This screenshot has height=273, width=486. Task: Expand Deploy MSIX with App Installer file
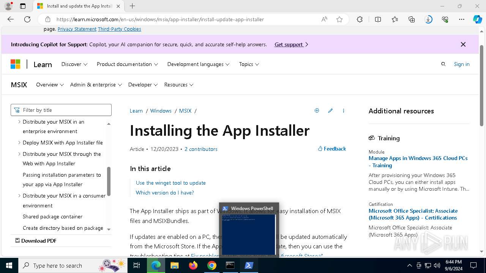click(19, 143)
